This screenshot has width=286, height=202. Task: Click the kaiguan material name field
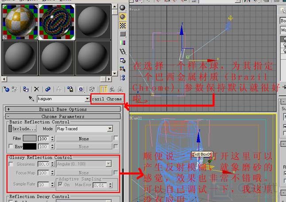coord(61,99)
